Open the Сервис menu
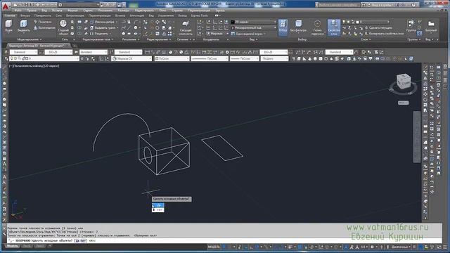 88,11
